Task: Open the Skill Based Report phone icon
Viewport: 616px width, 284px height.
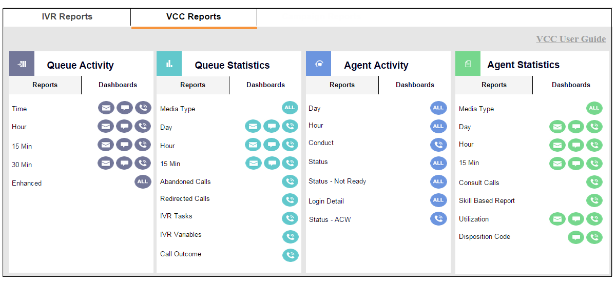Action: tap(594, 201)
